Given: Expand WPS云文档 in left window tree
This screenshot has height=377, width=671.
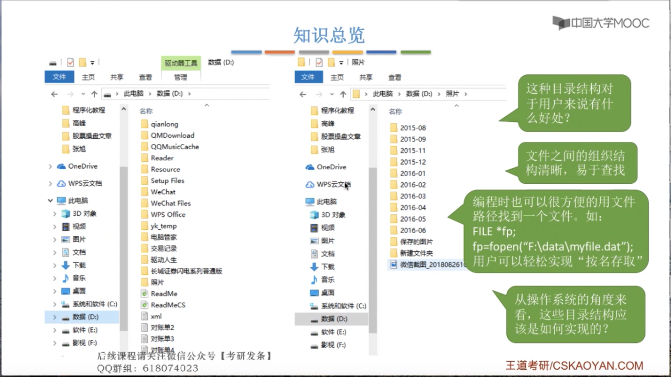Looking at the screenshot, I should 50,184.
